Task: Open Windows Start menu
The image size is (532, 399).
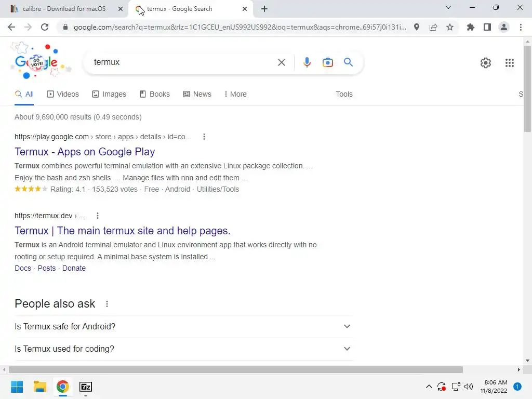Action: coord(17,387)
